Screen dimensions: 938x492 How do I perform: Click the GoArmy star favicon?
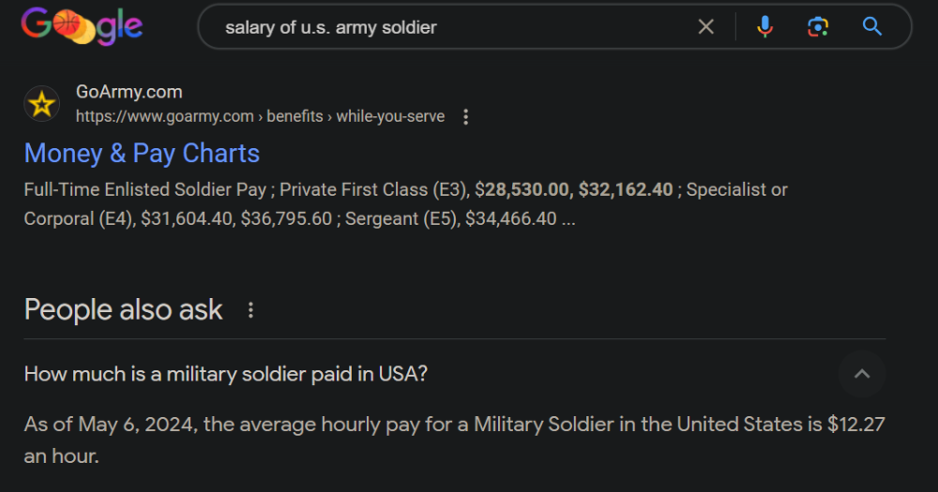[x=41, y=104]
